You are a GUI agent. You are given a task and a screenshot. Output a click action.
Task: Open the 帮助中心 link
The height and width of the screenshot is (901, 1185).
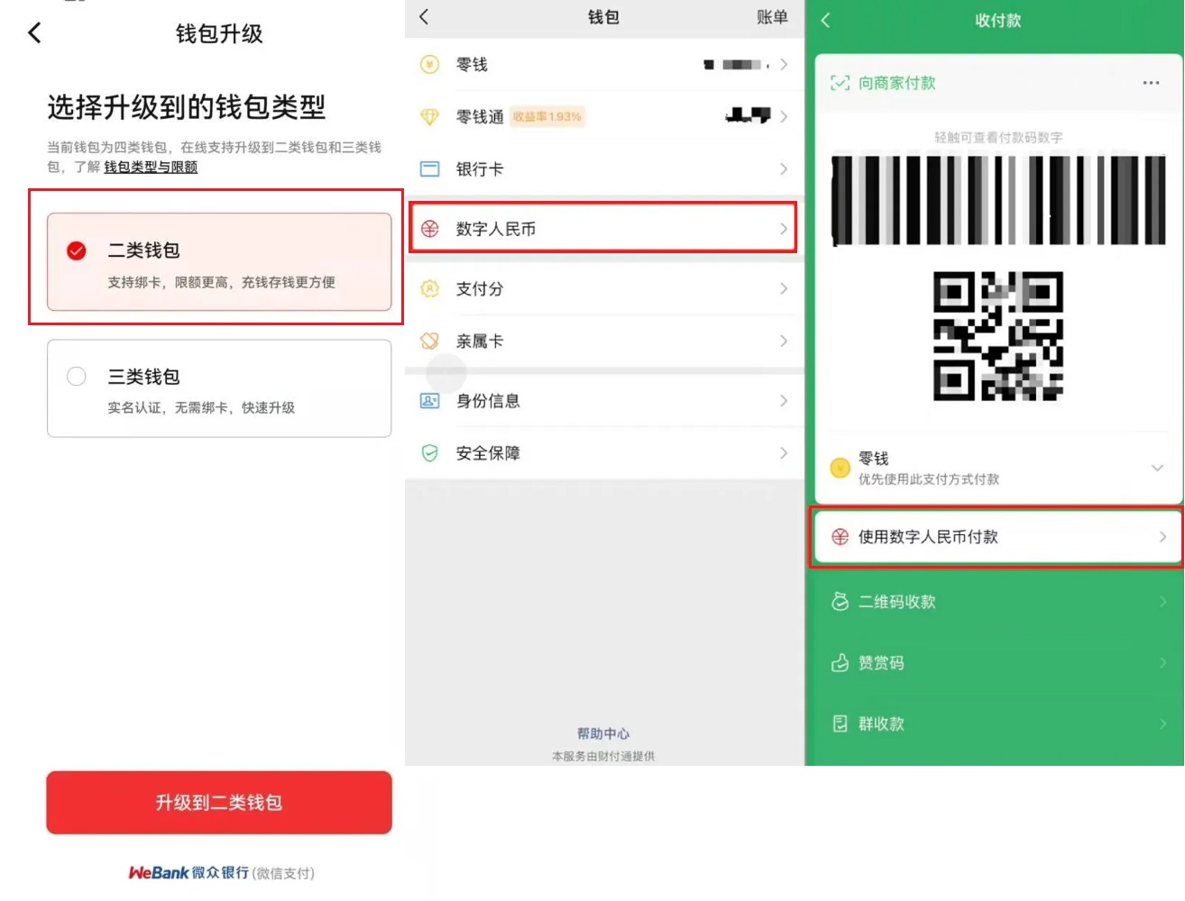tap(603, 733)
